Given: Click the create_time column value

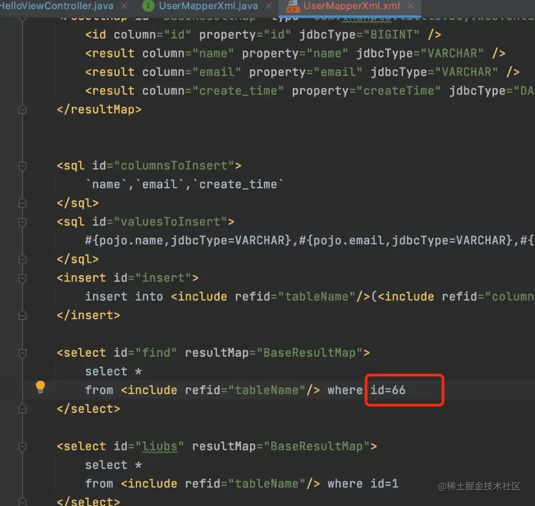Looking at the screenshot, I should (x=238, y=91).
